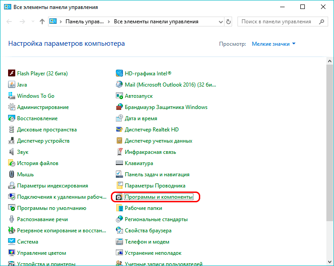Click the forward navigation arrow
The width and height of the screenshot is (334, 266).
pos(22,22)
